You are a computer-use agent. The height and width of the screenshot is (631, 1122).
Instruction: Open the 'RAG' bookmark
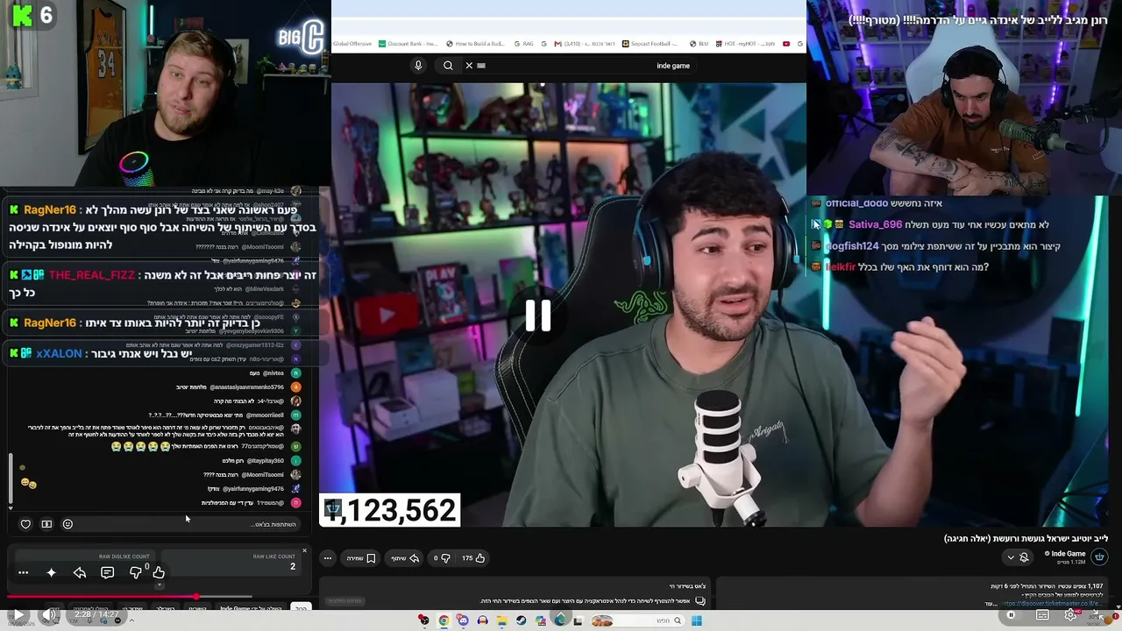[x=523, y=44]
